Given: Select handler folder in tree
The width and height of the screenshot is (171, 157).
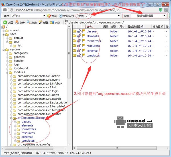Looking at the screenshot, I should tap(19, 61).
